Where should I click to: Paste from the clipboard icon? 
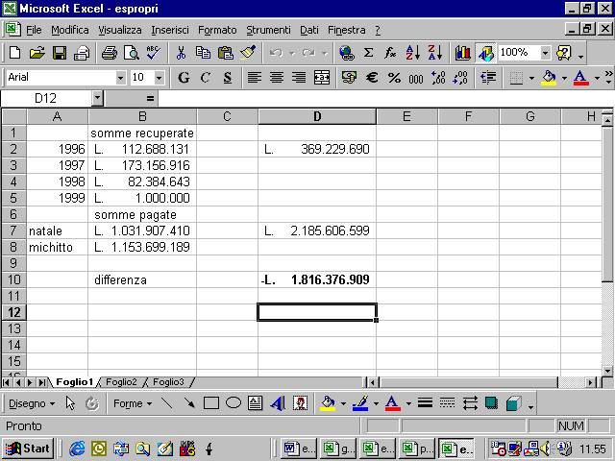(226, 53)
